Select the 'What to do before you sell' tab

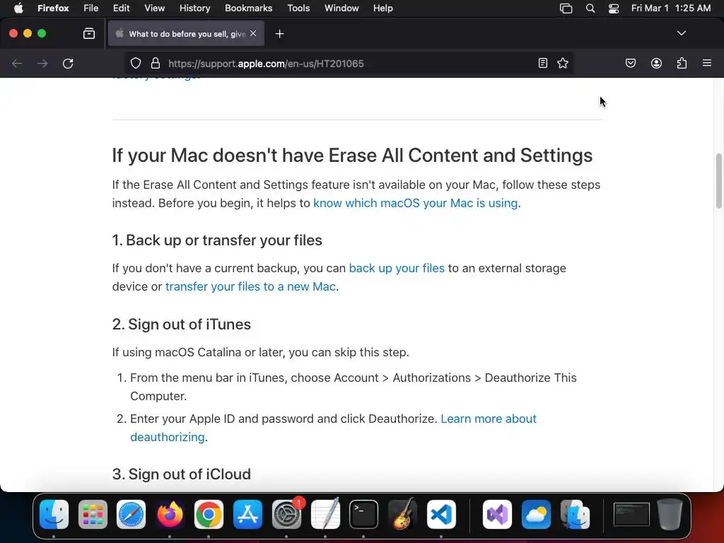tap(186, 33)
